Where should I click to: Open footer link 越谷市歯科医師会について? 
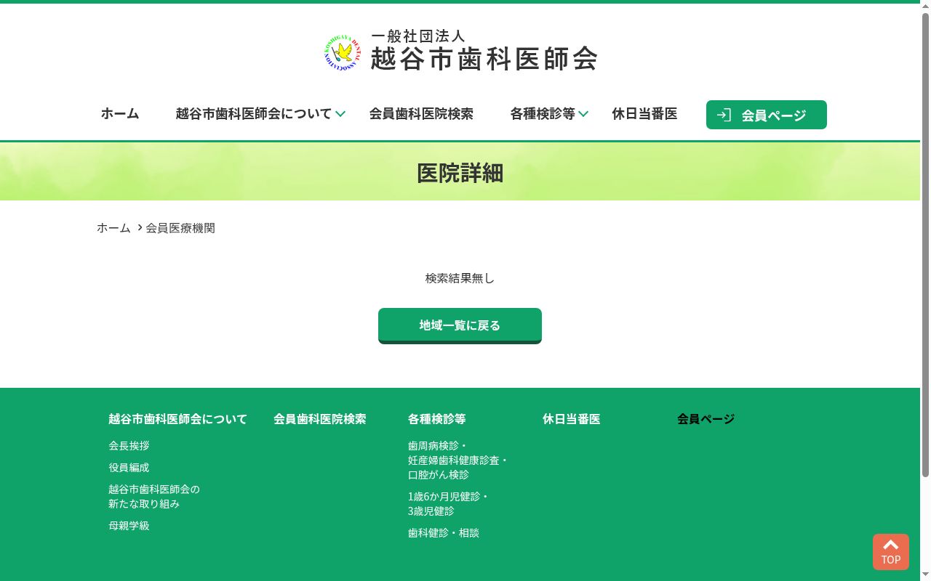pos(178,419)
